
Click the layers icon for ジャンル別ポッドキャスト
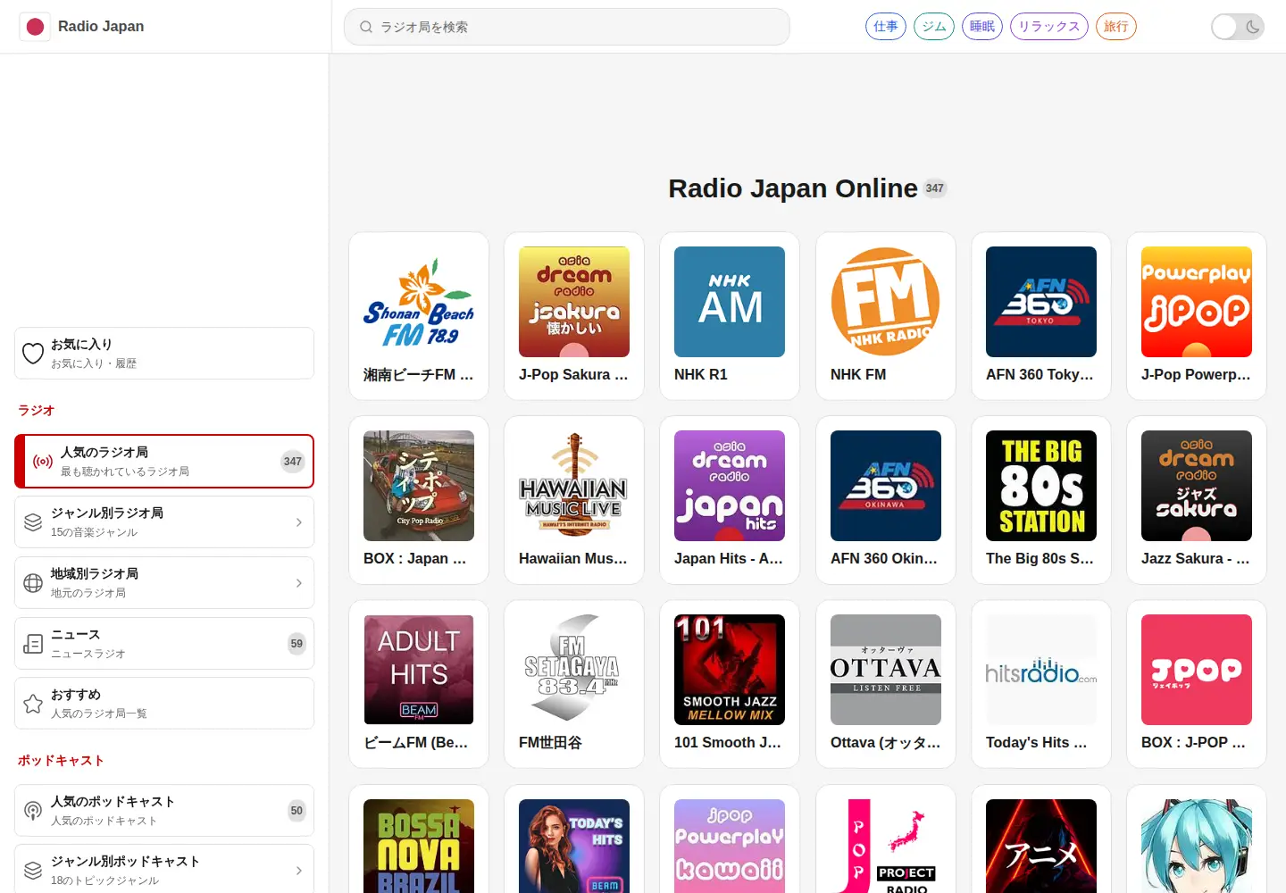point(33,871)
